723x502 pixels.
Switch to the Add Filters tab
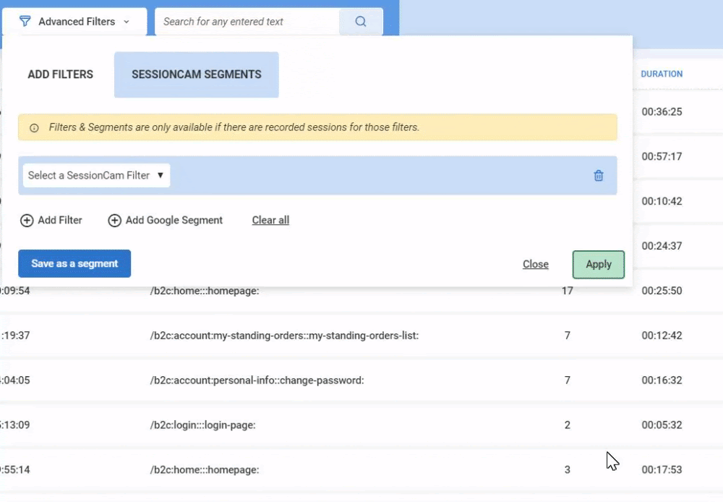60,75
